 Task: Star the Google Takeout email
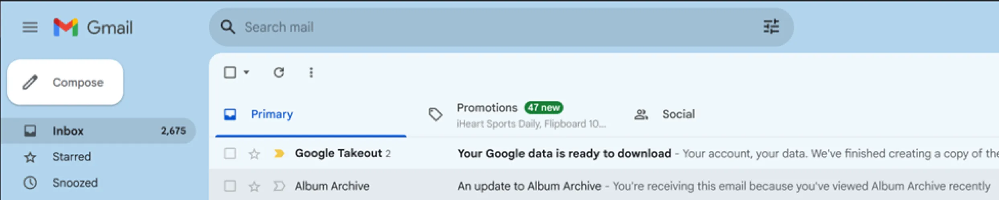pos(254,154)
